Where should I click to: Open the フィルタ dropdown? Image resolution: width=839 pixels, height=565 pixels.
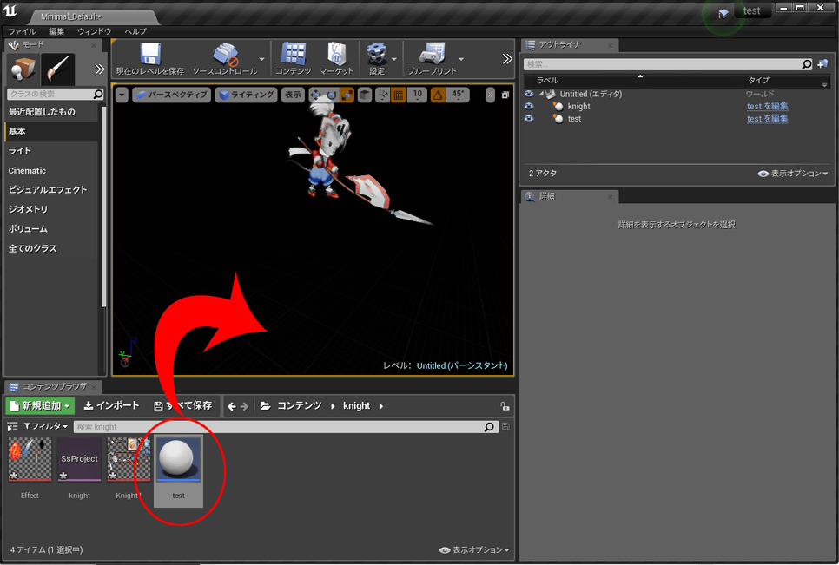point(46,426)
